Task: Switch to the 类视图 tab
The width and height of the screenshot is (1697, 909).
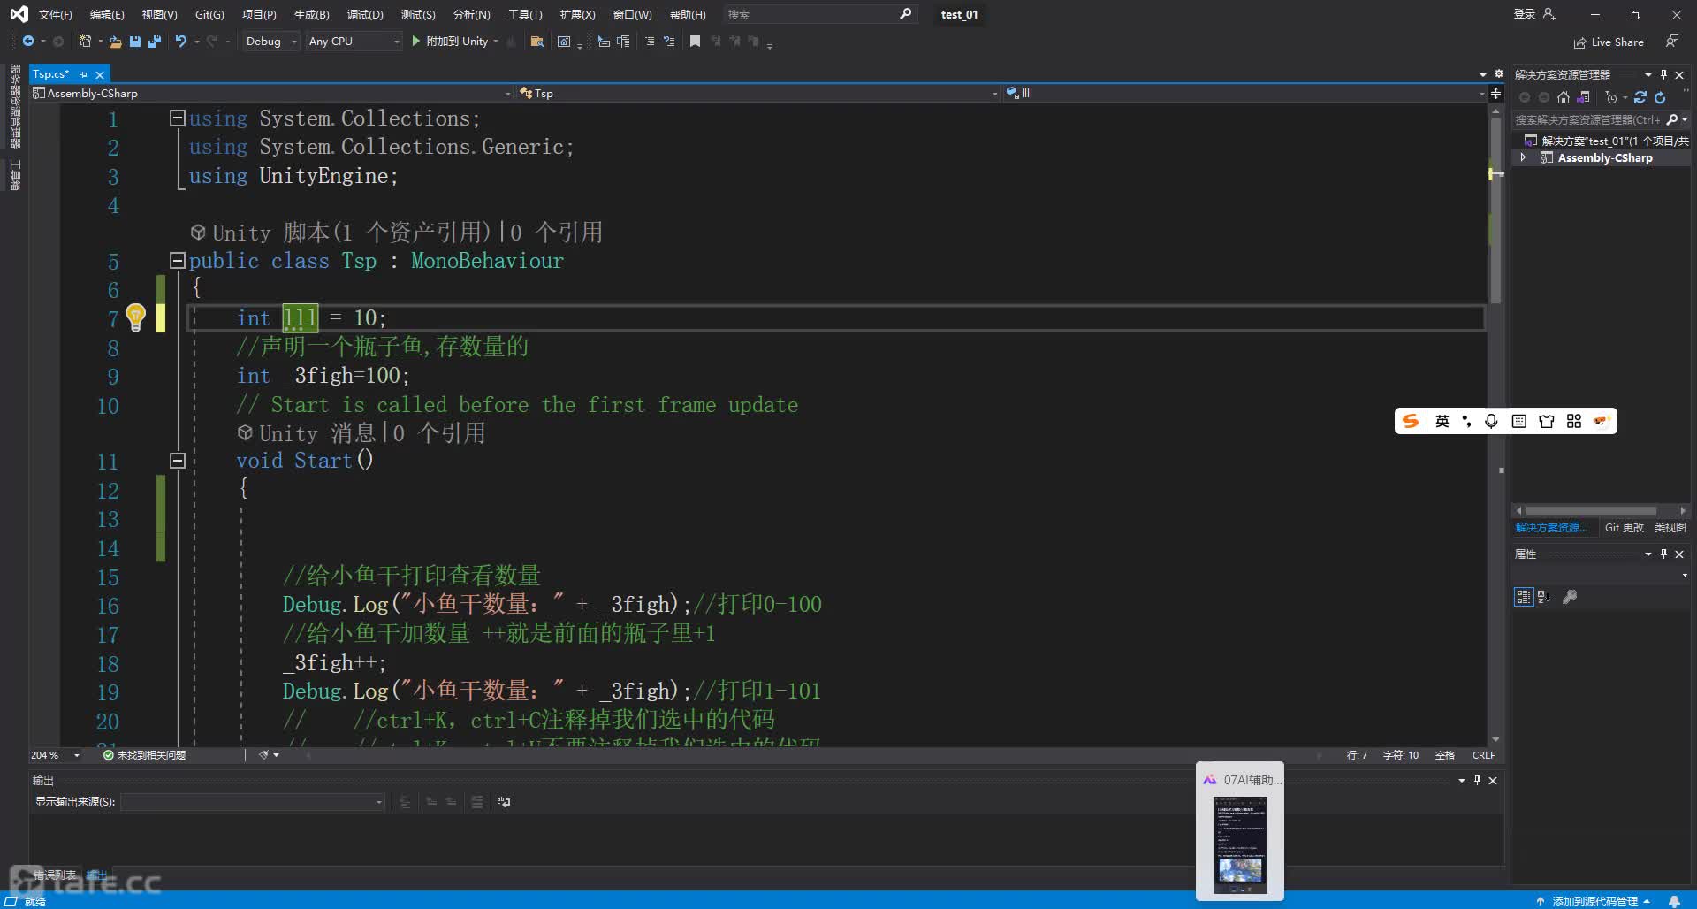Action: [1670, 527]
